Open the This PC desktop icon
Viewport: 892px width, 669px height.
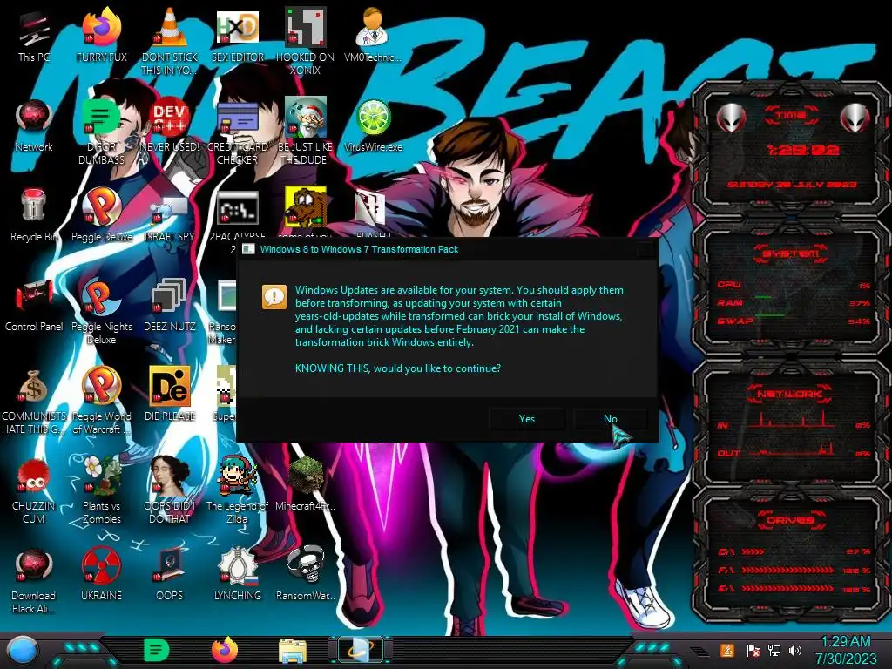34,35
